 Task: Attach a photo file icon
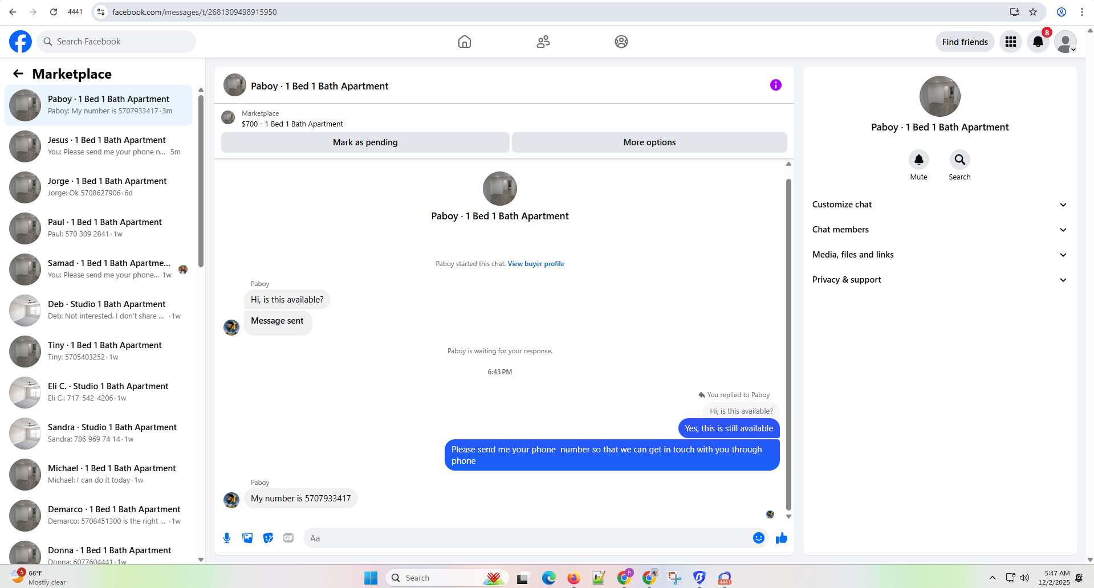click(247, 538)
